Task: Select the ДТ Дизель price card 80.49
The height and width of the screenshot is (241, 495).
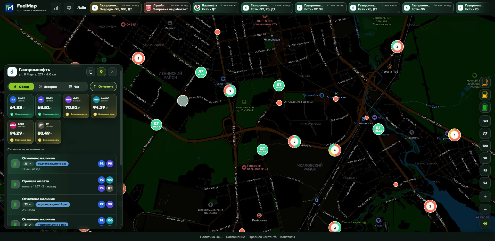Action: pyautogui.click(x=48, y=132)
